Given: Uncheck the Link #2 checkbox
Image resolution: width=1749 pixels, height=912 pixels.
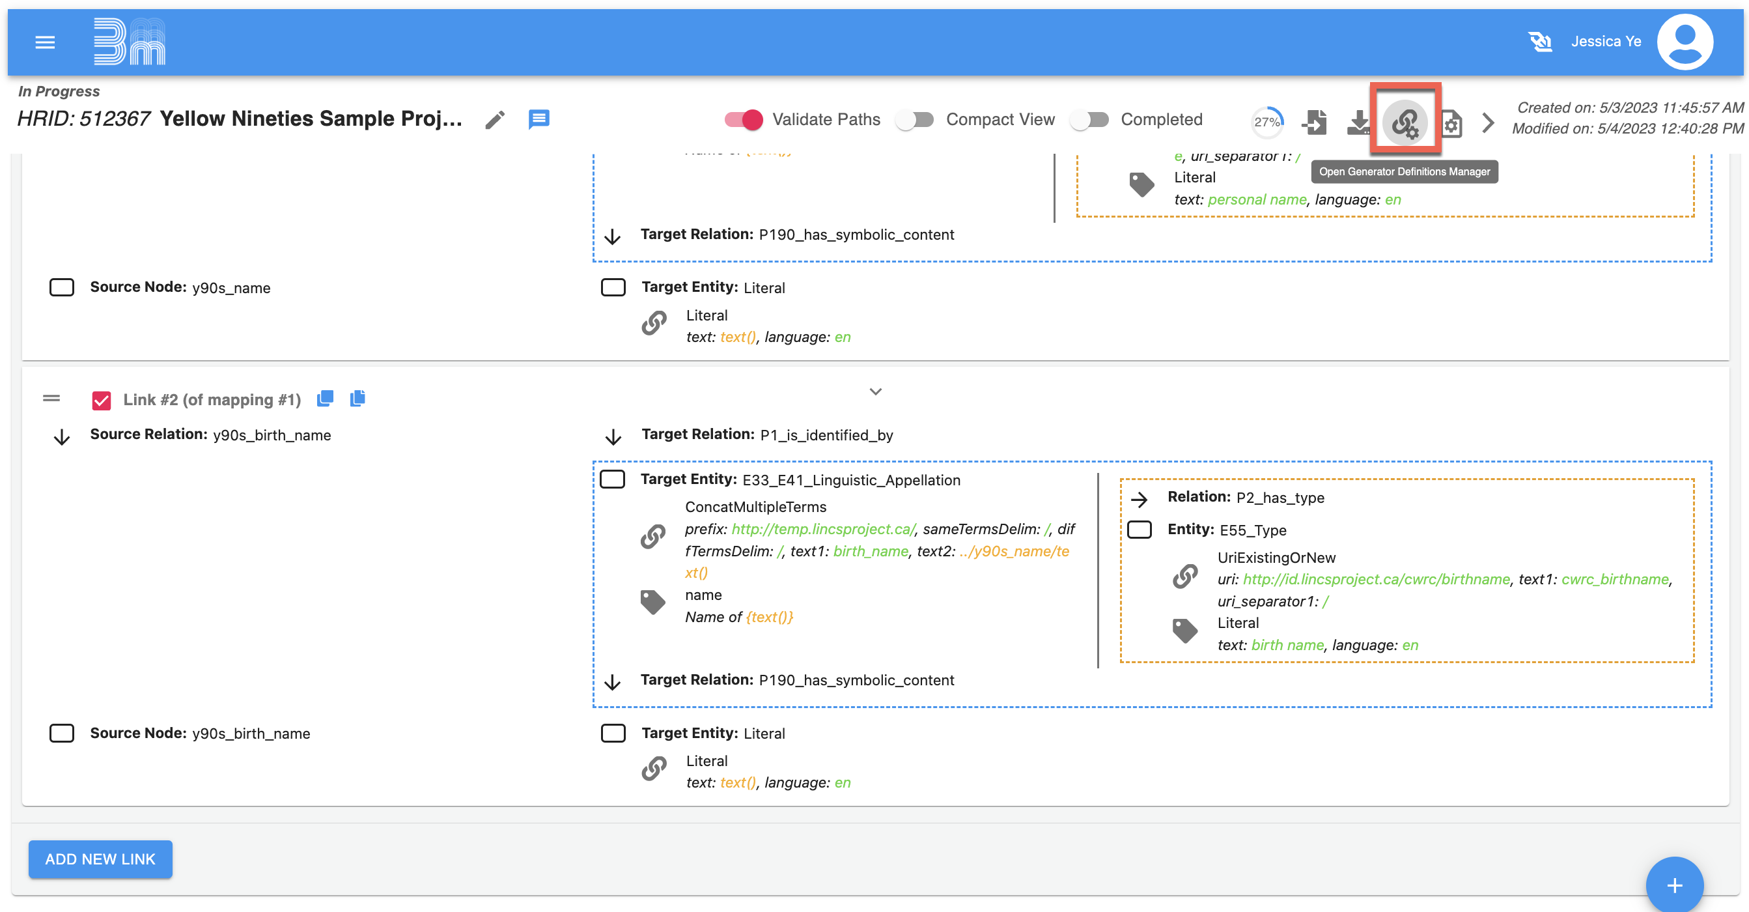Looking at the screenshot, I should 101,400.
